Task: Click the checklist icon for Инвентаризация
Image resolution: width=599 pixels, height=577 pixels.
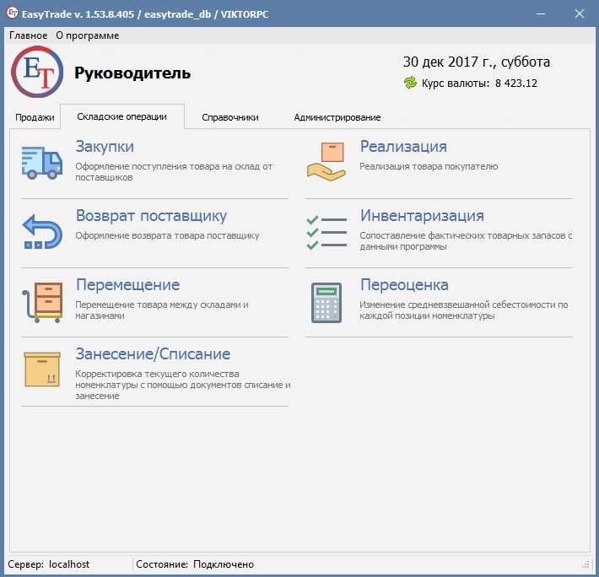Action: pyautogui.click(x=326, y=232)
